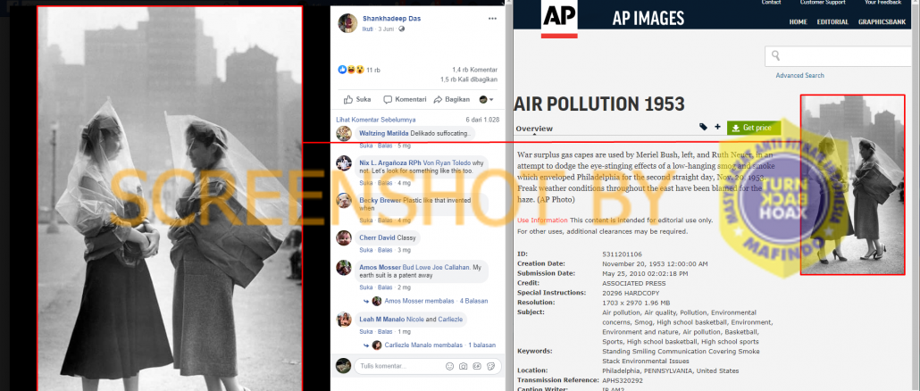The width and height of the screenshot is (920, 391).
Task: Open Shankhadeep Das profile name link
Action: (391, 19)
